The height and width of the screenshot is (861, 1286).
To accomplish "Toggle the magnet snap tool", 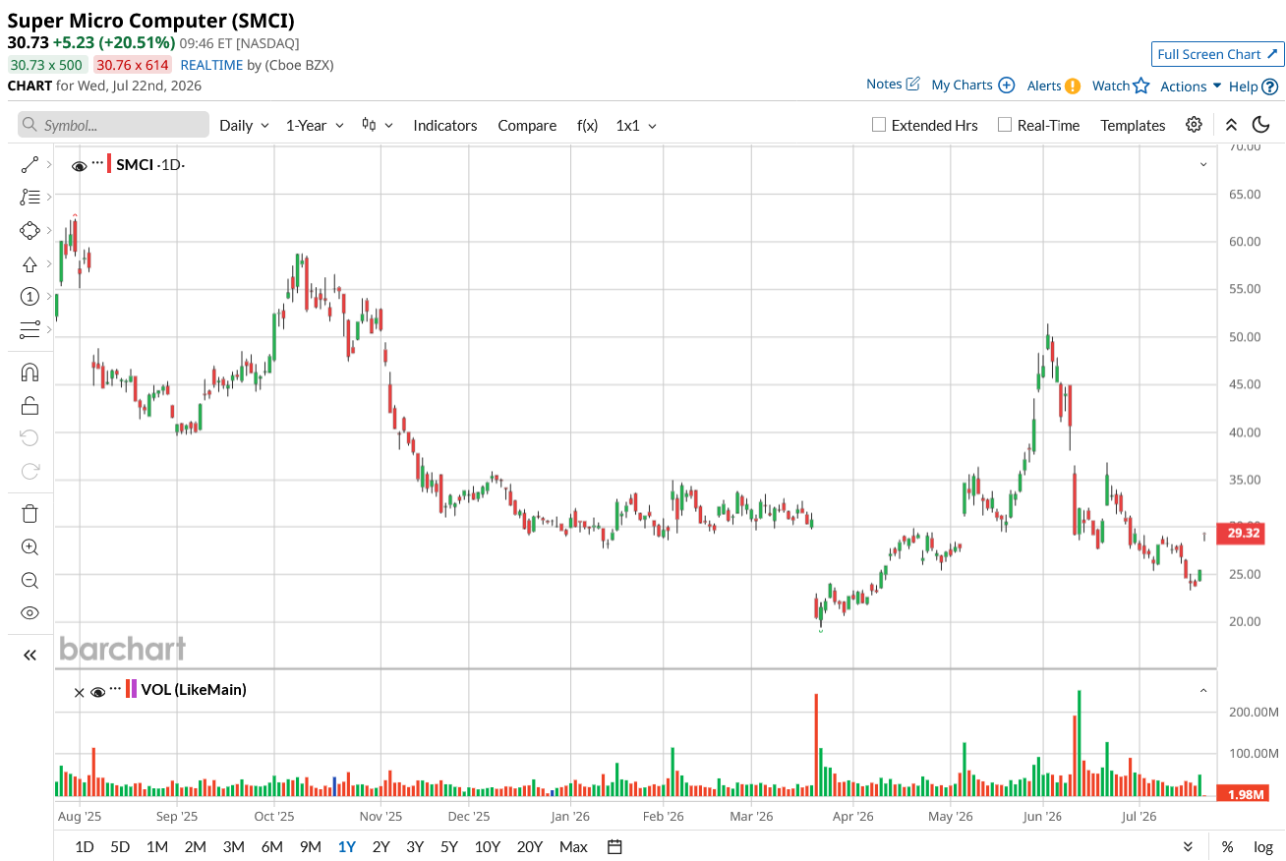I will [29, 373].
